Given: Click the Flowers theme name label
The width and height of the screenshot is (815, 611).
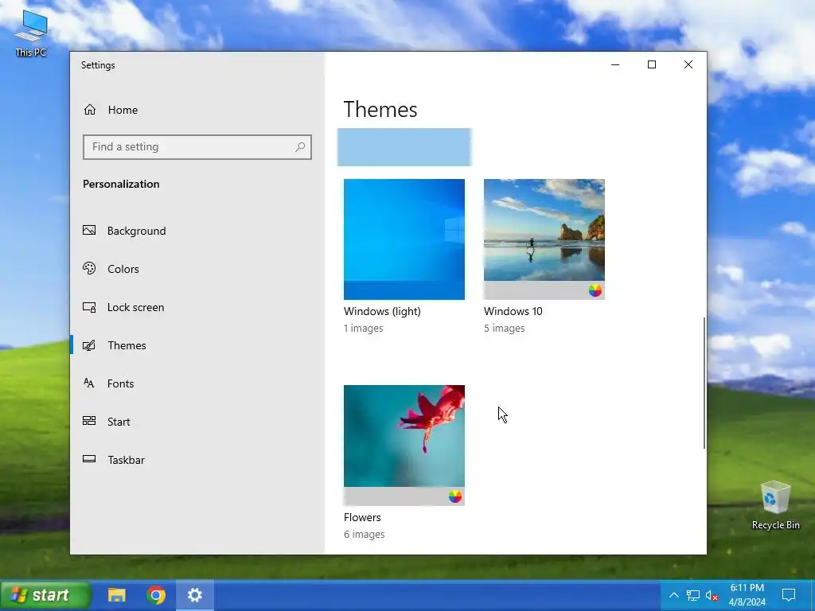Looking at the screenshot, I should [x=362, y=517].
